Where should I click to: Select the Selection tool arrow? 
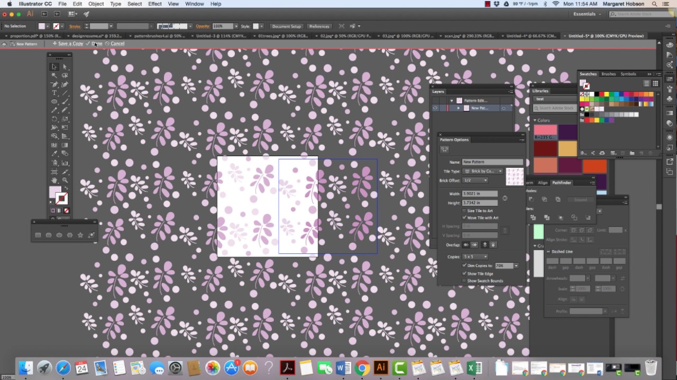[54, 66]
